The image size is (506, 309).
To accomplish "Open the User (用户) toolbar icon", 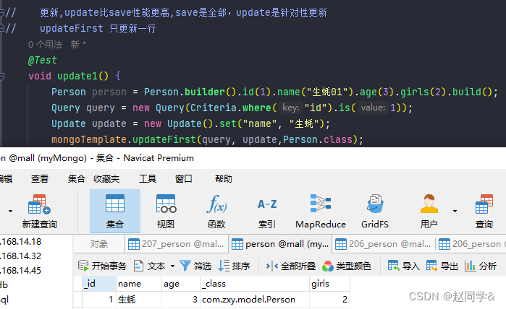I will coord(429,211).
